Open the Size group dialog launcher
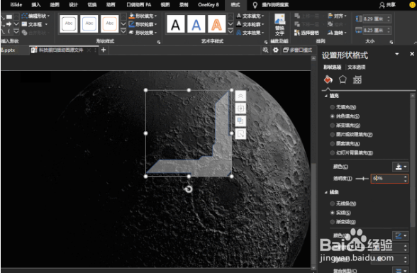Screen dimensions: 417x273 pos(391,42)
